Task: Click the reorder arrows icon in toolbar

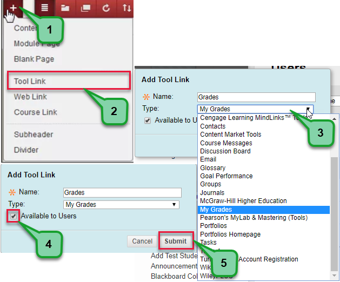Action: (126, 8)
